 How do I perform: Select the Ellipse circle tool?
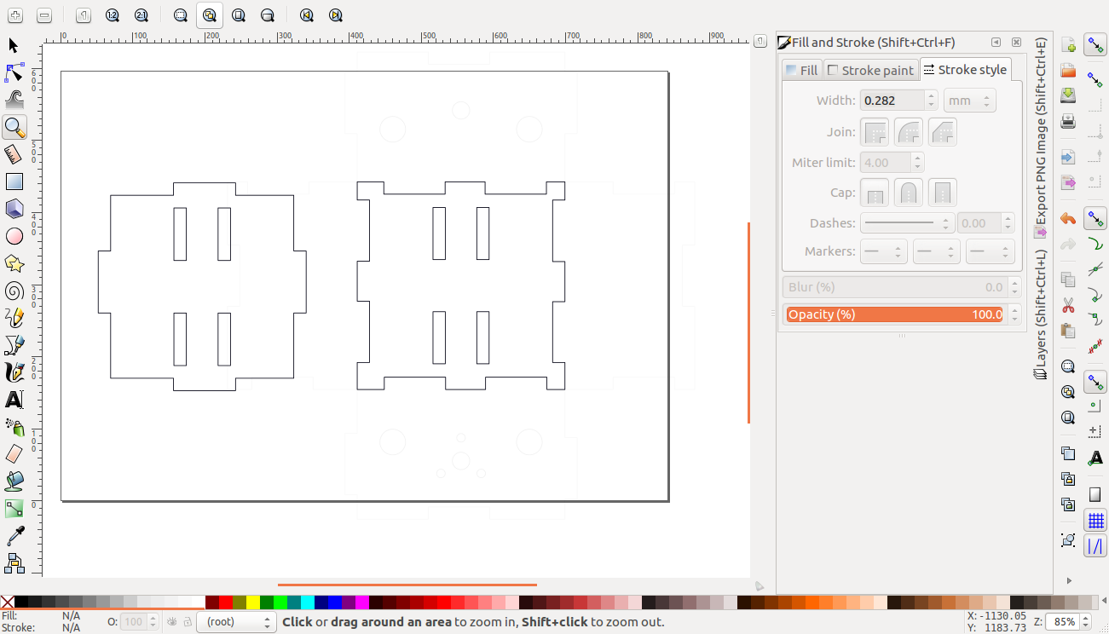pos(14,236)
